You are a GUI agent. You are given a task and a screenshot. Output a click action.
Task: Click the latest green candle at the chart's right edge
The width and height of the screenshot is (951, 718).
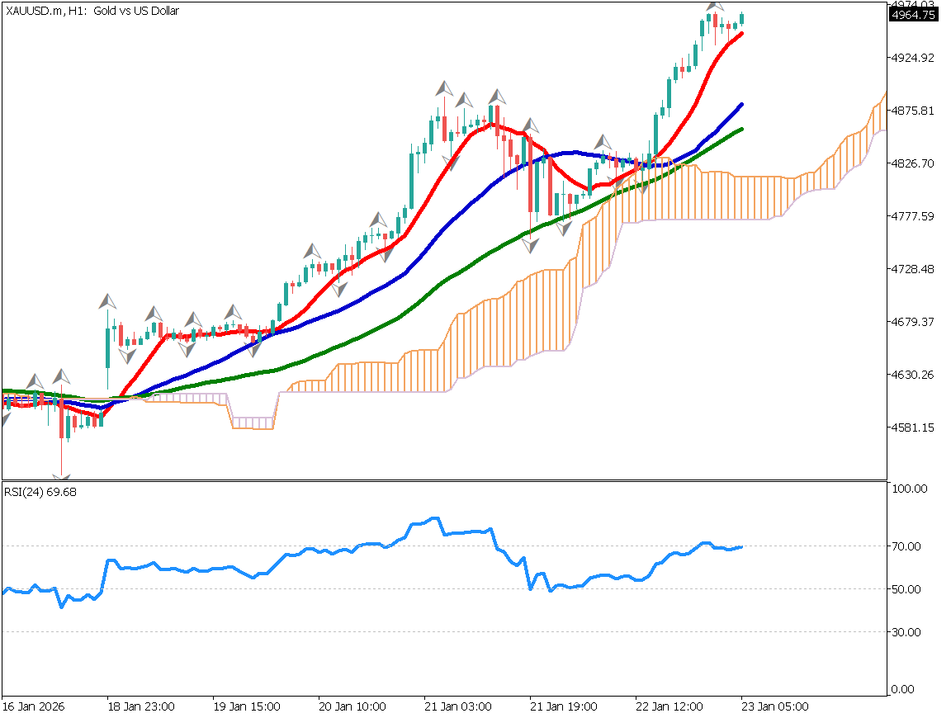(742, 18)
